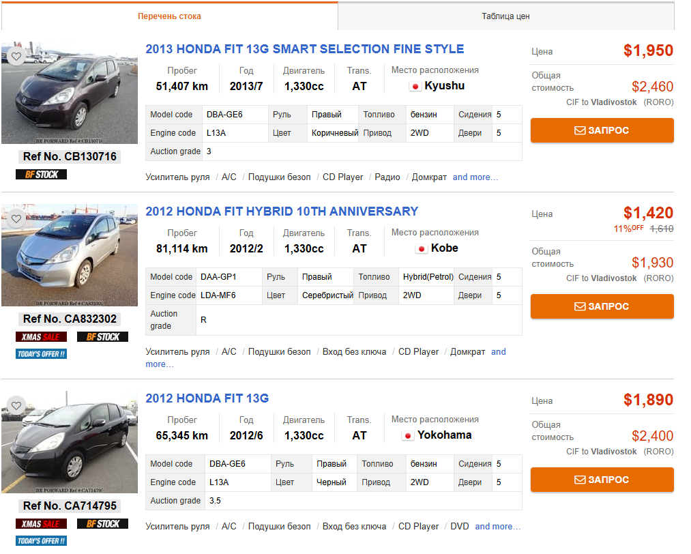
Task: Click Japan flag icon next to Yokohama
Action: tap(408, 436)
